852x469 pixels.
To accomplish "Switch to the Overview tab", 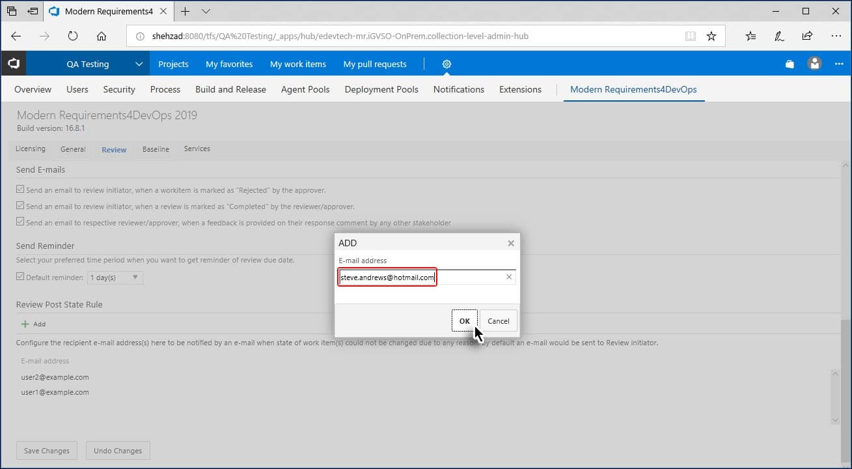I will click(x=33, y=89).
